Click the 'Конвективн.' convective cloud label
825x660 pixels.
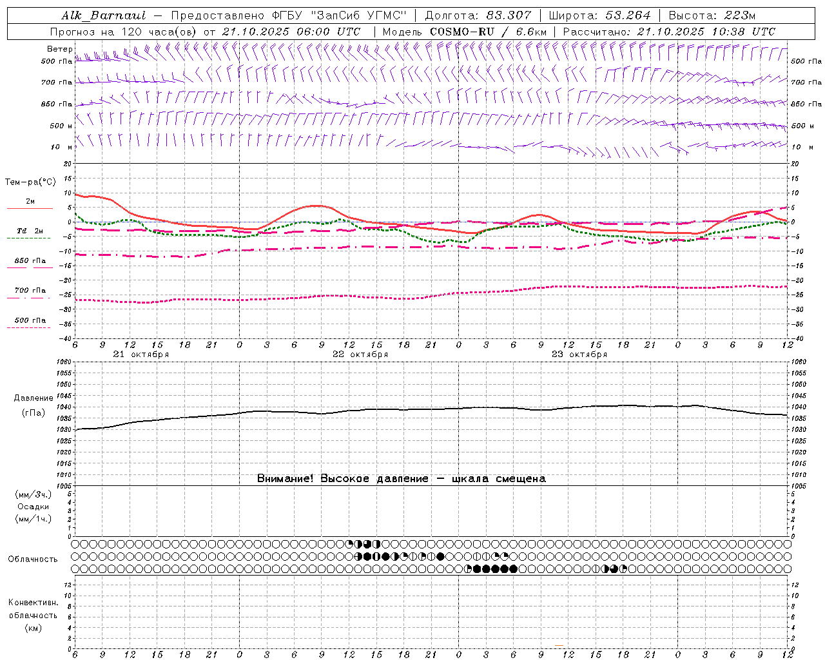coord(33,603)
